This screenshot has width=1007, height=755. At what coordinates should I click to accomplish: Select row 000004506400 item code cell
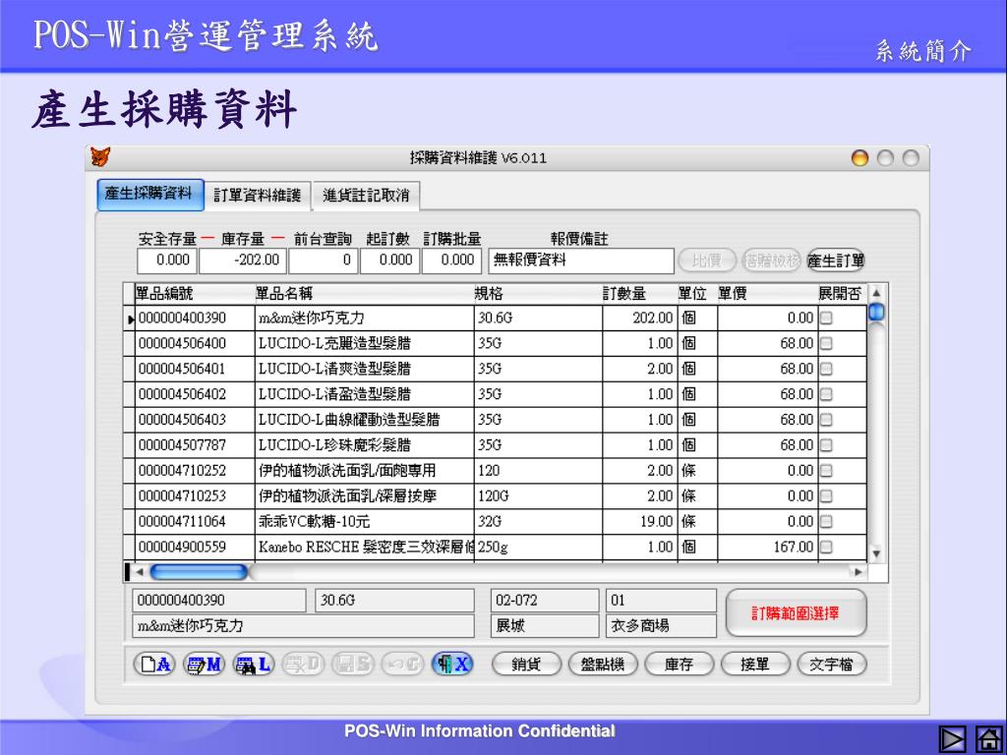click(195, 343)
